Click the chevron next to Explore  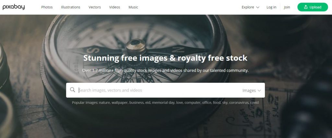[258, 7]
